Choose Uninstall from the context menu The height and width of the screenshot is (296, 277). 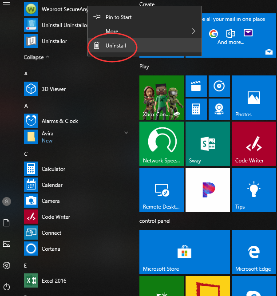pyautogui.click(x=145, y=46)
